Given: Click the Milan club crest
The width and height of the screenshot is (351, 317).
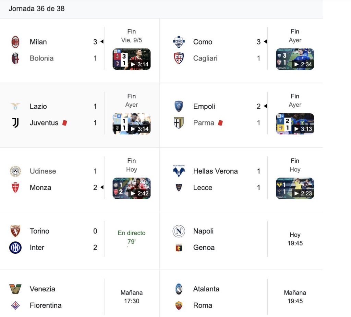Looking at the screenshot, I should point(15,42).
